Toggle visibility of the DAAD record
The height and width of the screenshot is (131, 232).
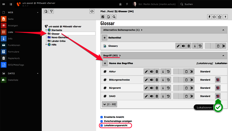tap(151, 96)
